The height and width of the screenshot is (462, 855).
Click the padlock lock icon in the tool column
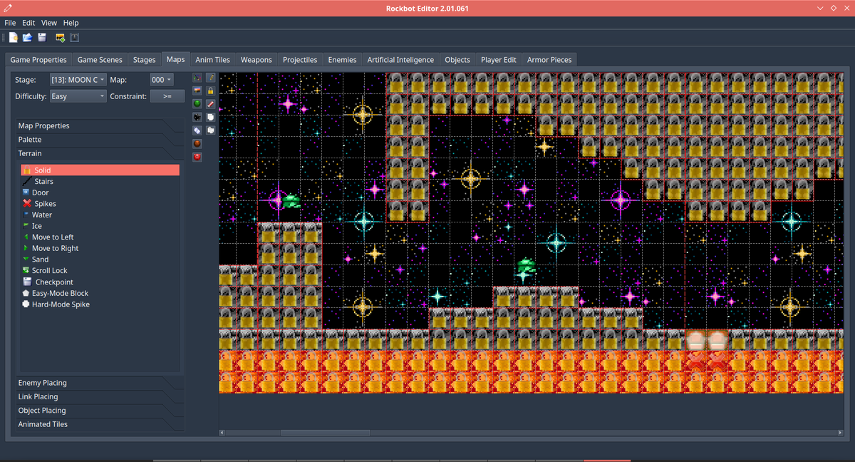click(x=211, y=91)
